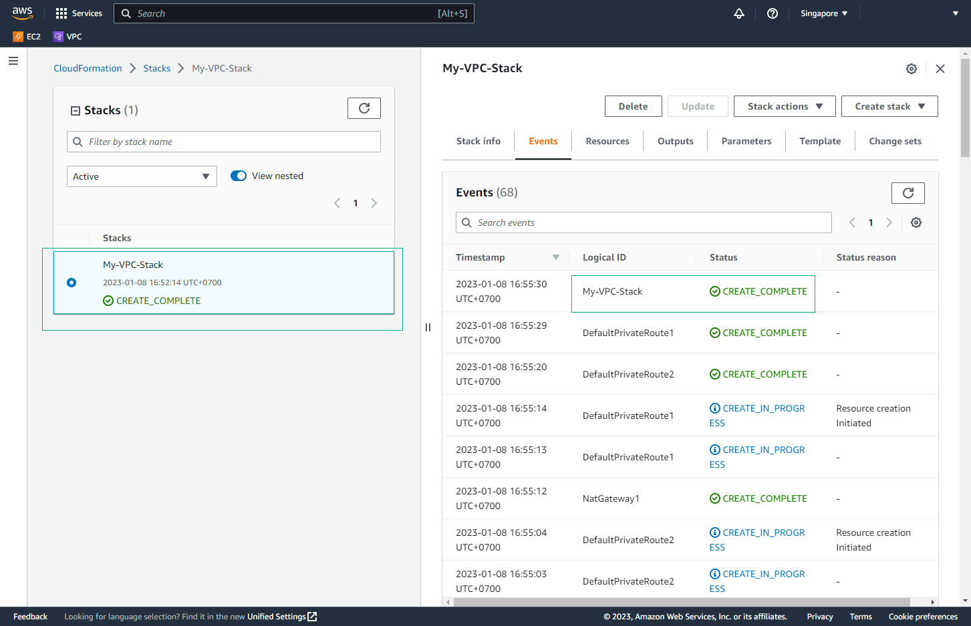971x626 pixels.
Task: Open CloudFormation breadcrumb link
Action: tap(88, 68)
